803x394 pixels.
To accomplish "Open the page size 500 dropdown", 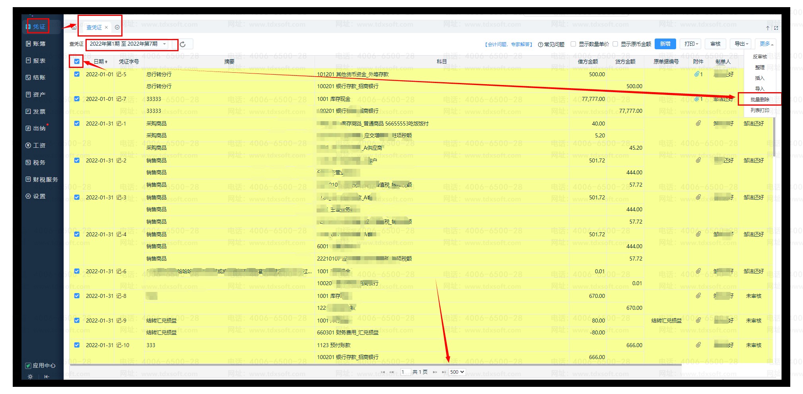I will [x=457, y=372].
